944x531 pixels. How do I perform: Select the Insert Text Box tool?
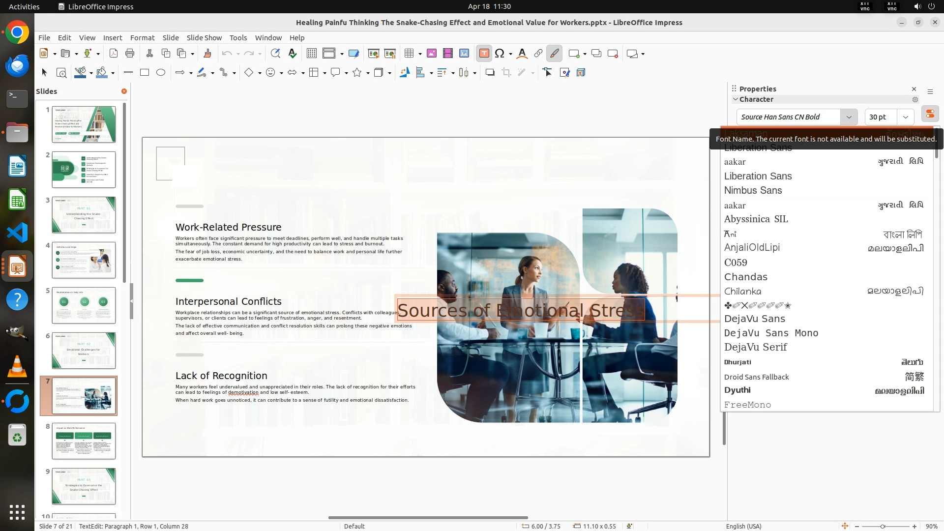click(x=484, y=54)
